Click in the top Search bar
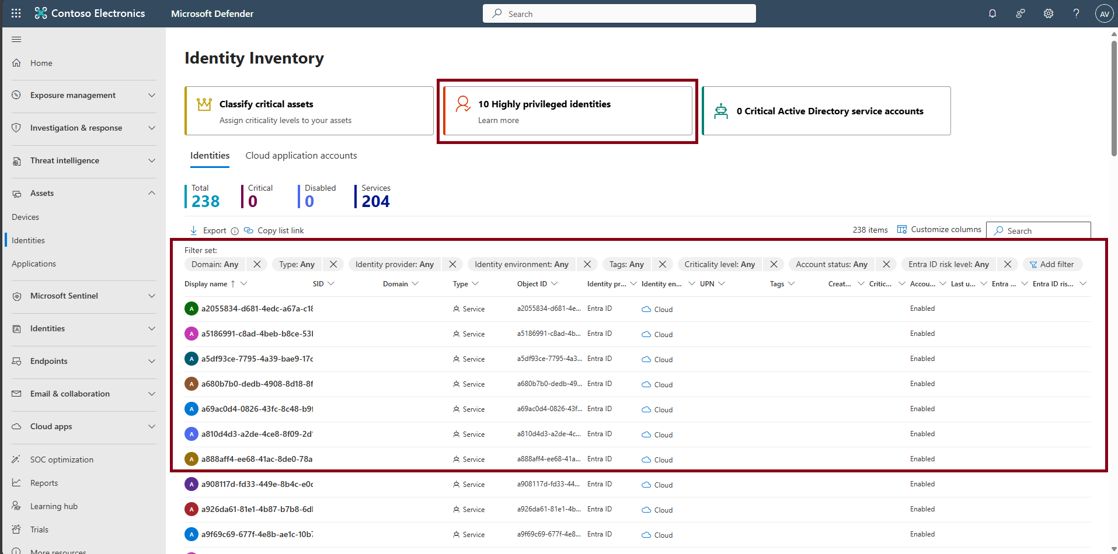This screenshot has height=554, width=1118. (619, 13)
